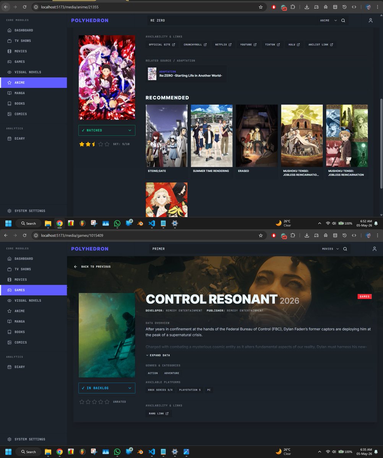Open WhatsApp from the 6:35 AM taskbar

pyautogui.click(x=117, y=452)
